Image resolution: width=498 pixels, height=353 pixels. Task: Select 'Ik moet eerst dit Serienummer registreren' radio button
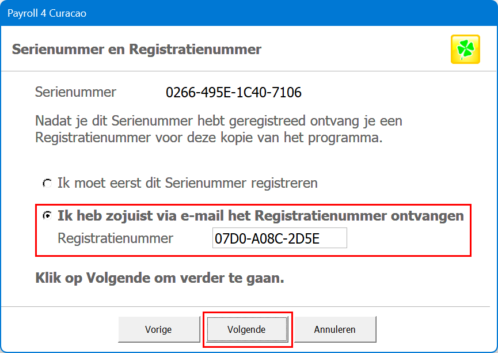pyautogui.click(x=47, y=184)
